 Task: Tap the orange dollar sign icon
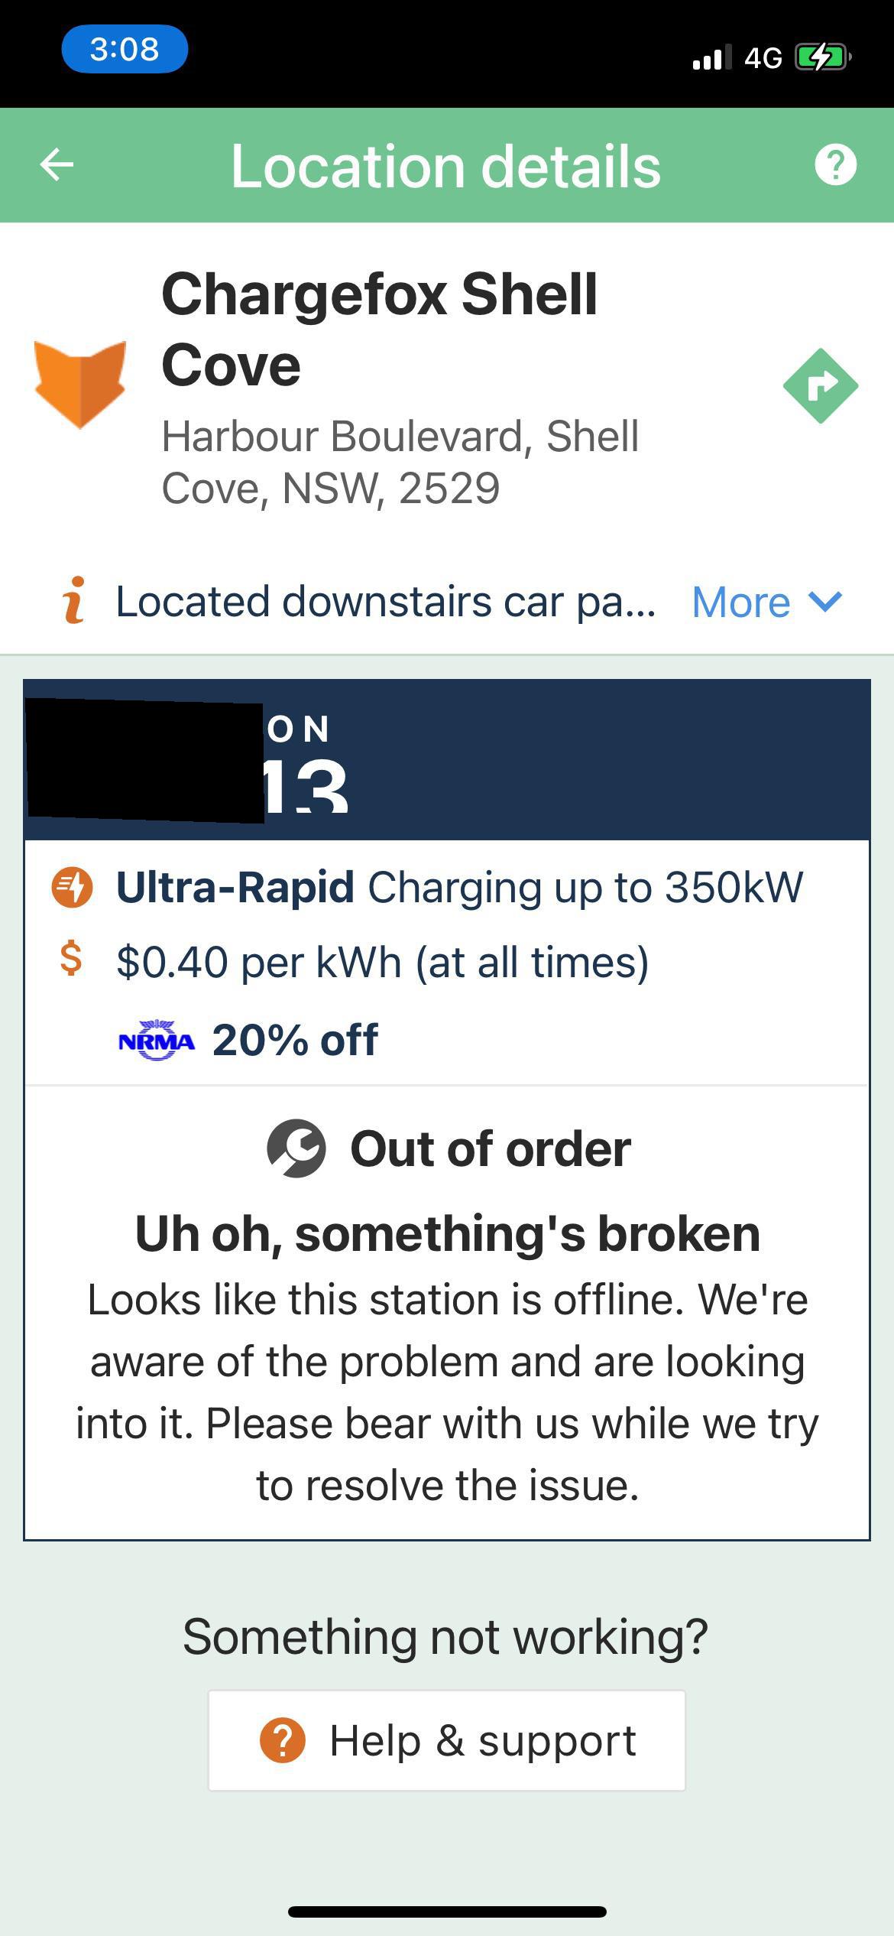point(71,959)
